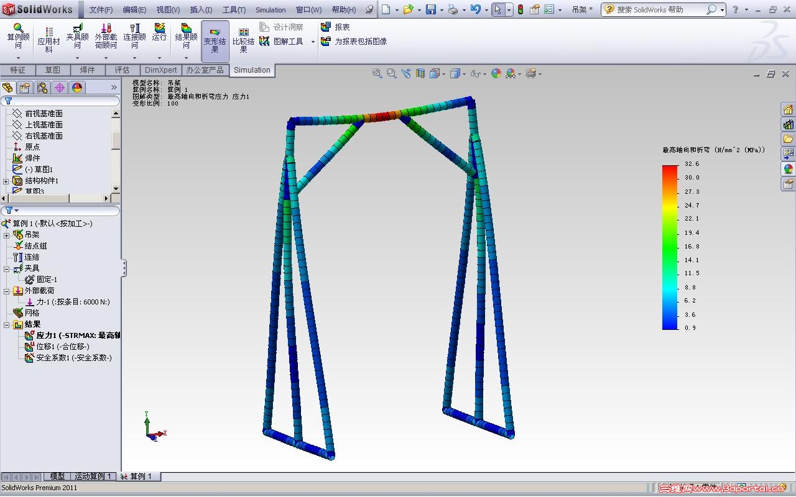Expand the 吊架 tree node
796x497 pixels.
(6, 235)
